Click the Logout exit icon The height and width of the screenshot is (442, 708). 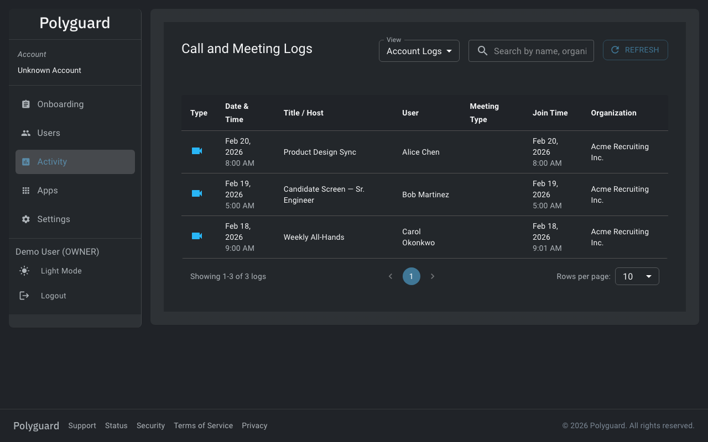click(x=24, y=295)
